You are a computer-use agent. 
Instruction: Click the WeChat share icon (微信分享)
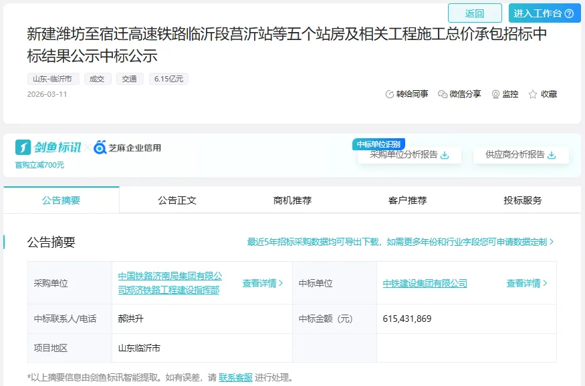coord(443,94)
